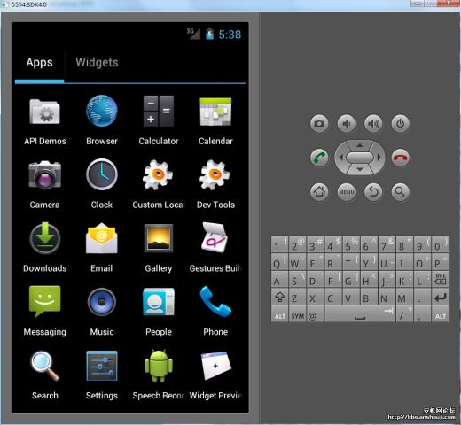
Task: Click the D-pad left arrow
Action: point(340,158)
